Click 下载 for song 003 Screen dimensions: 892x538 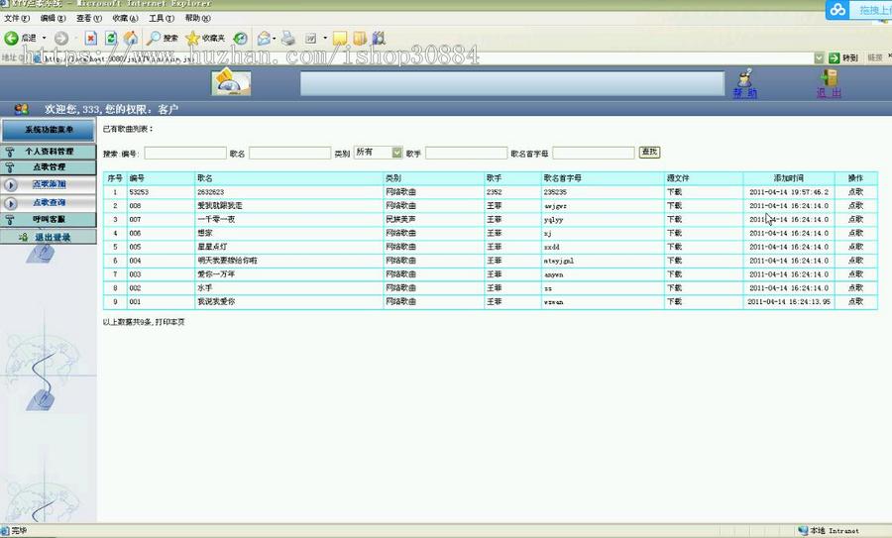pos(674,274)
